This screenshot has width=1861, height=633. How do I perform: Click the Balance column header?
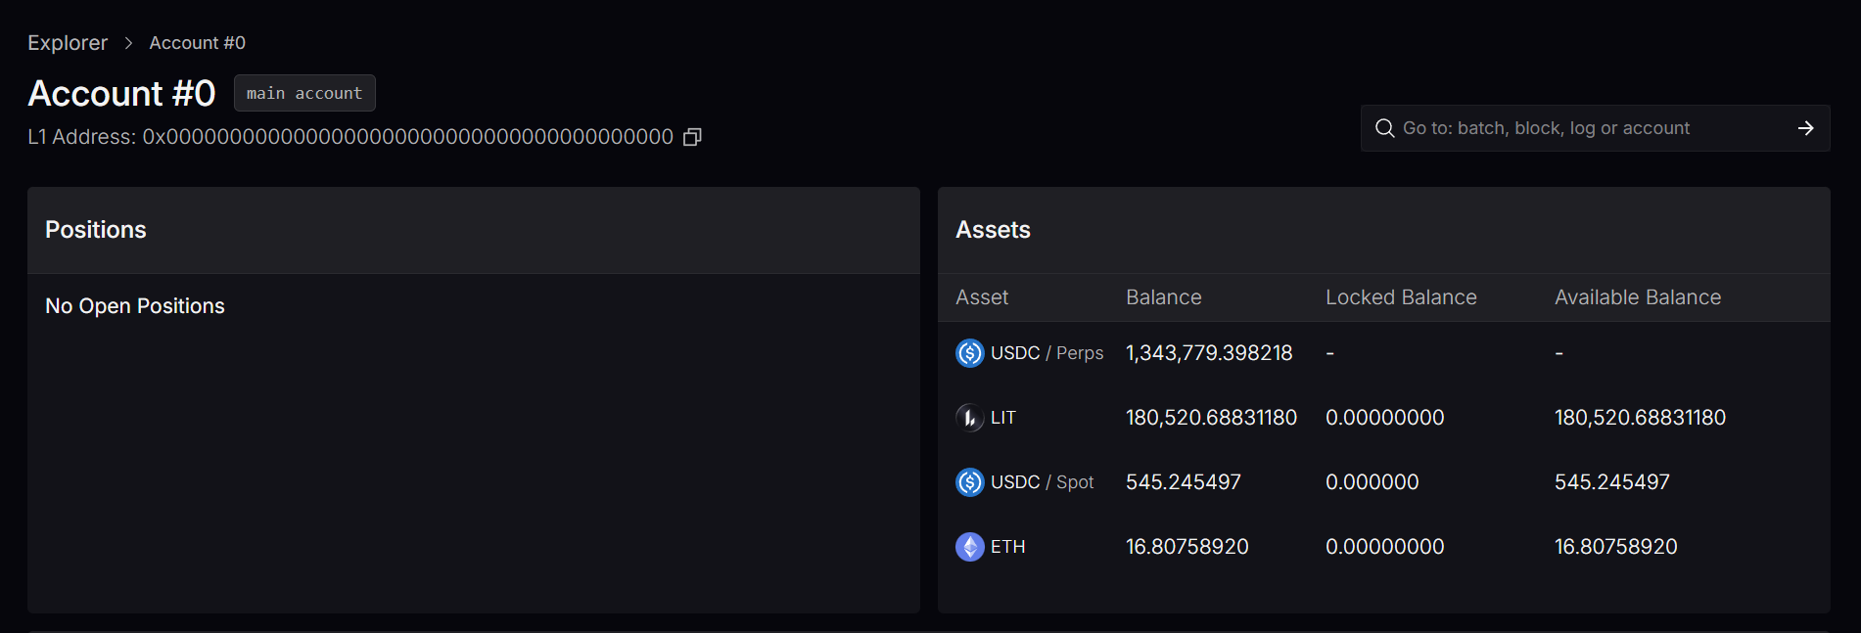[x=1163, y=297]
